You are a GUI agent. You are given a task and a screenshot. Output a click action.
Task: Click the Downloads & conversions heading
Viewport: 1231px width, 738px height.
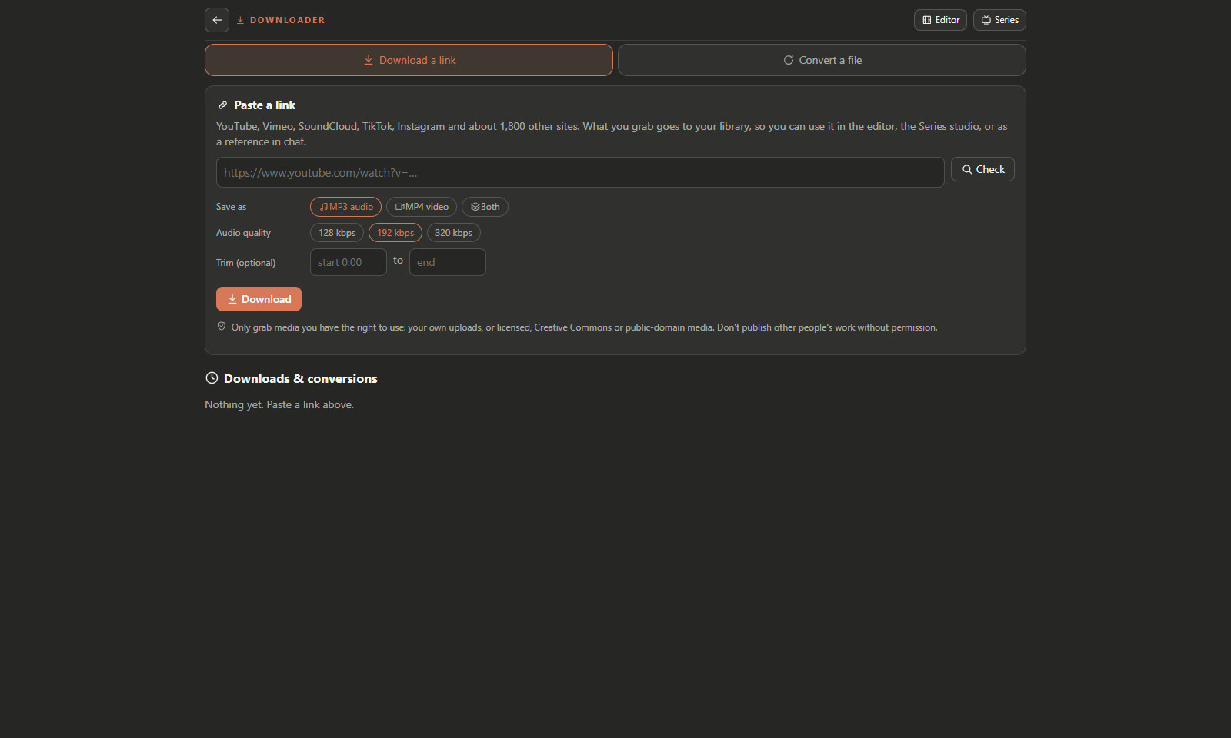(301, 379)
